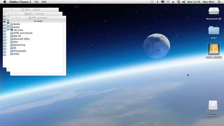Screen dimensions: 224x126
Task: Select the OS folder icon
Action: pos(12,48)
